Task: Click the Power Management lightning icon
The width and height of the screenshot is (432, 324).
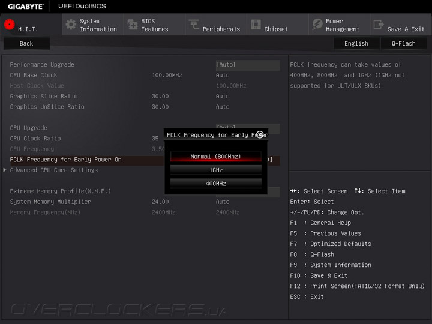Action: coord(317,24)
